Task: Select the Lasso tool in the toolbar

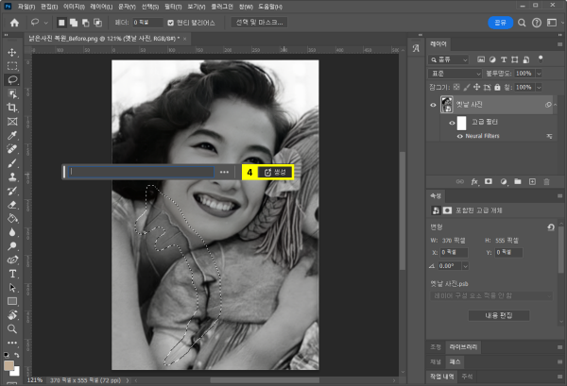Action: (12, 80)
